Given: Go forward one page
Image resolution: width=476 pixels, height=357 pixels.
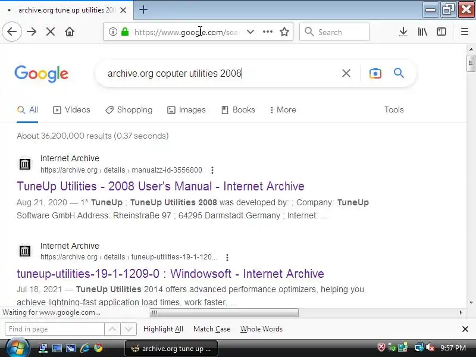Looking at the screenshot, I should [32, 32].
